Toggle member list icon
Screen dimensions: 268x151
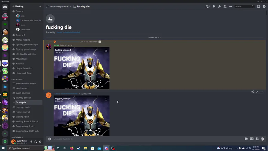point(225,7)
